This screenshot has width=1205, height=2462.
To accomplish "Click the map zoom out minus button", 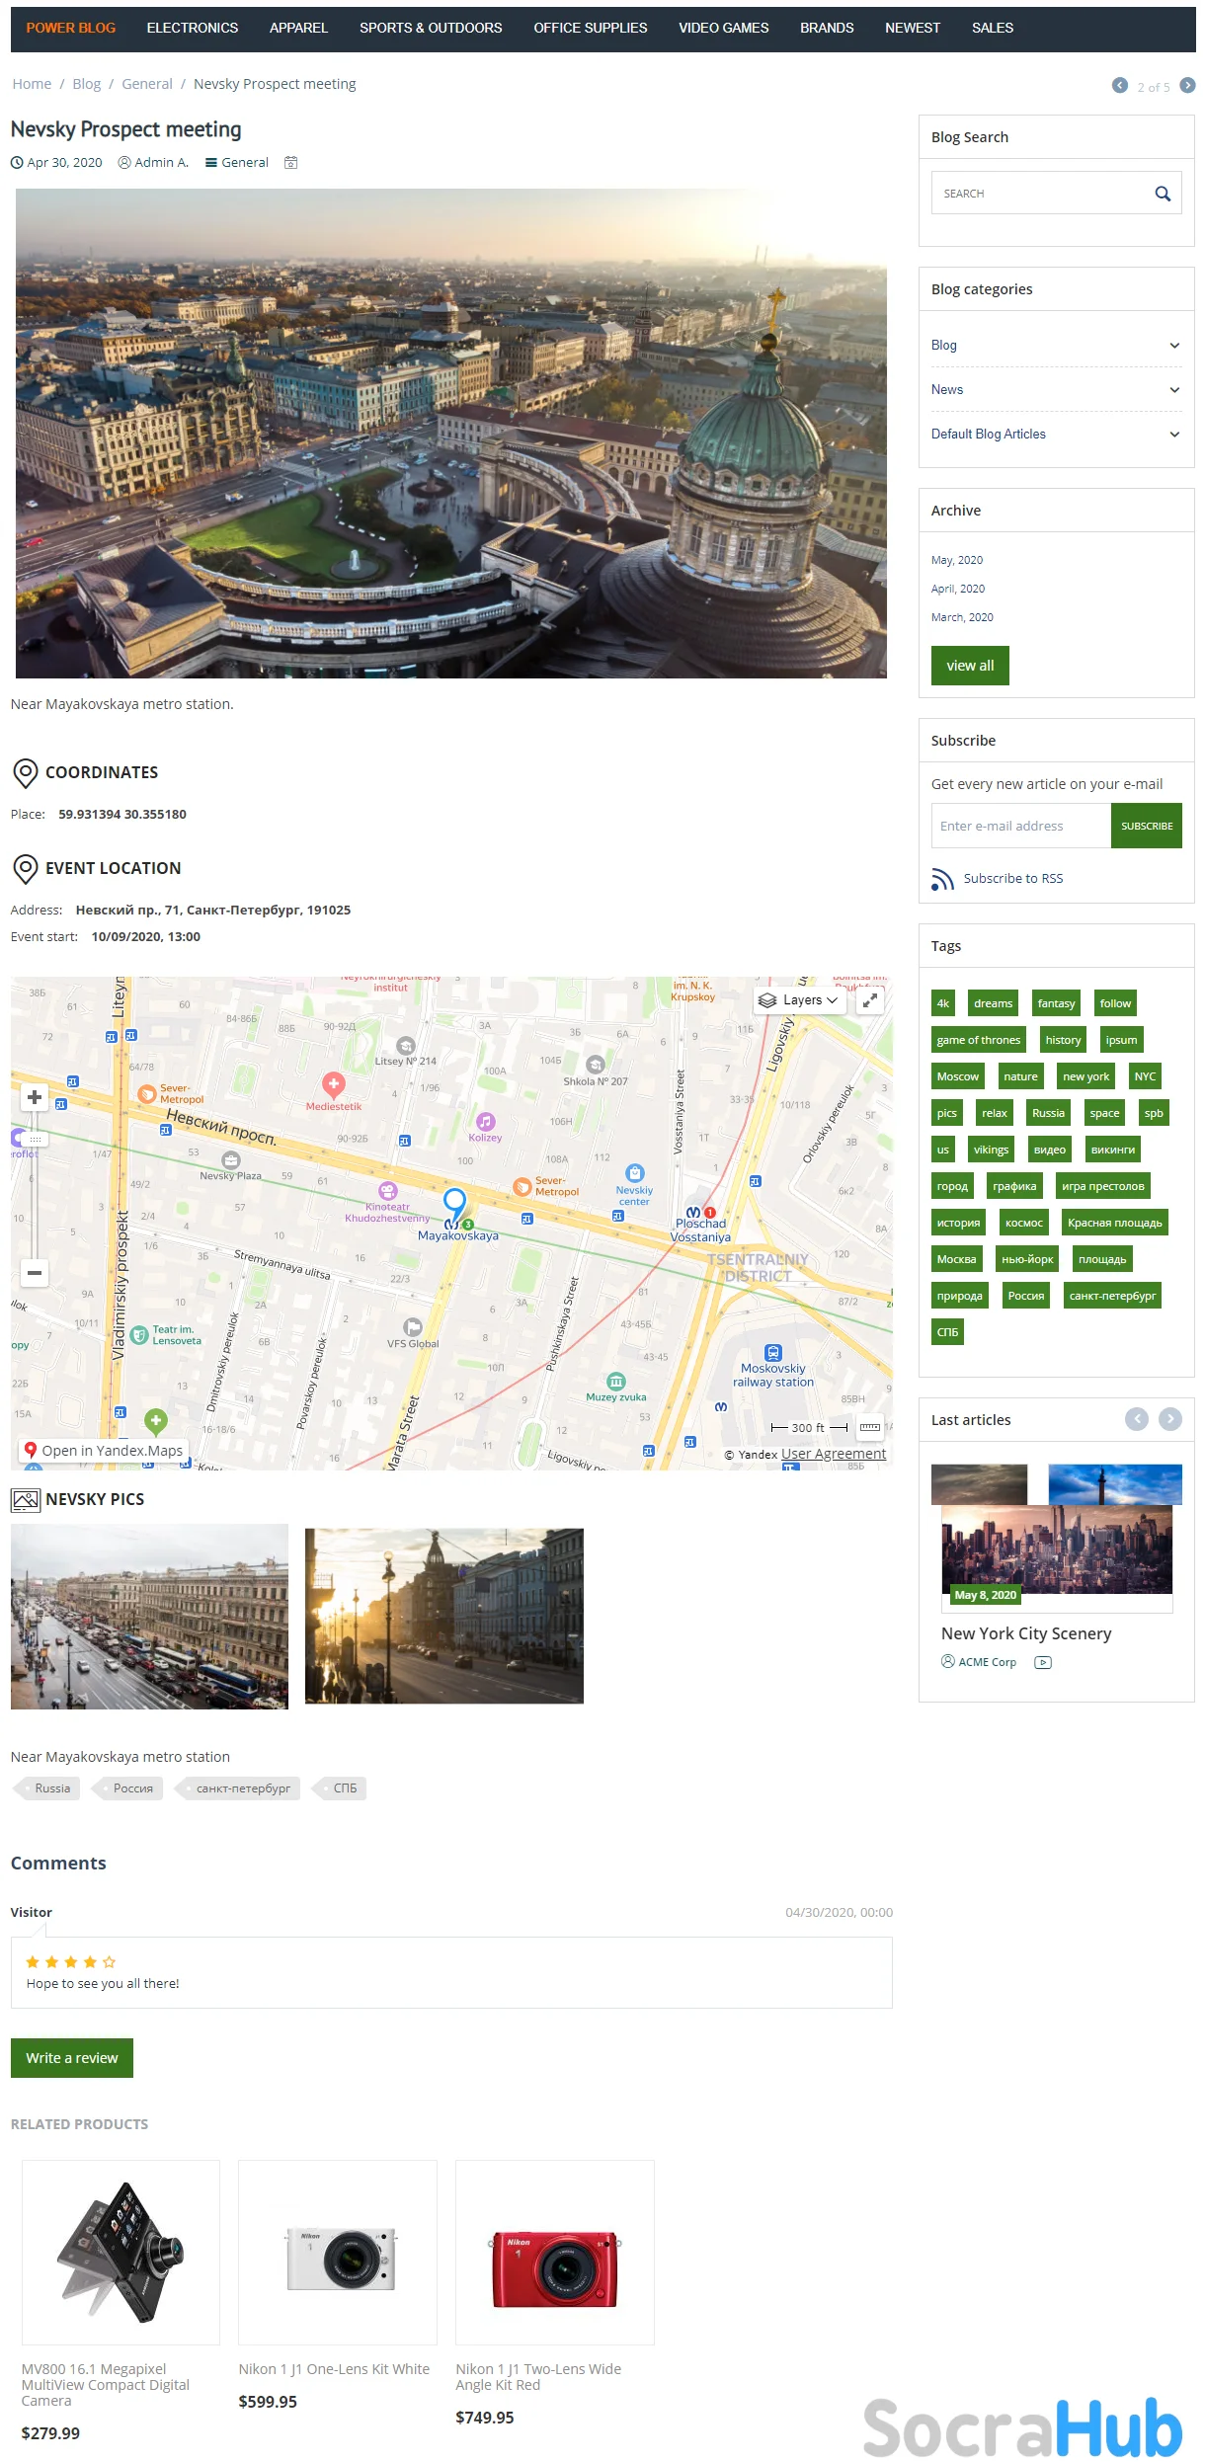I will click(35, 1273).
